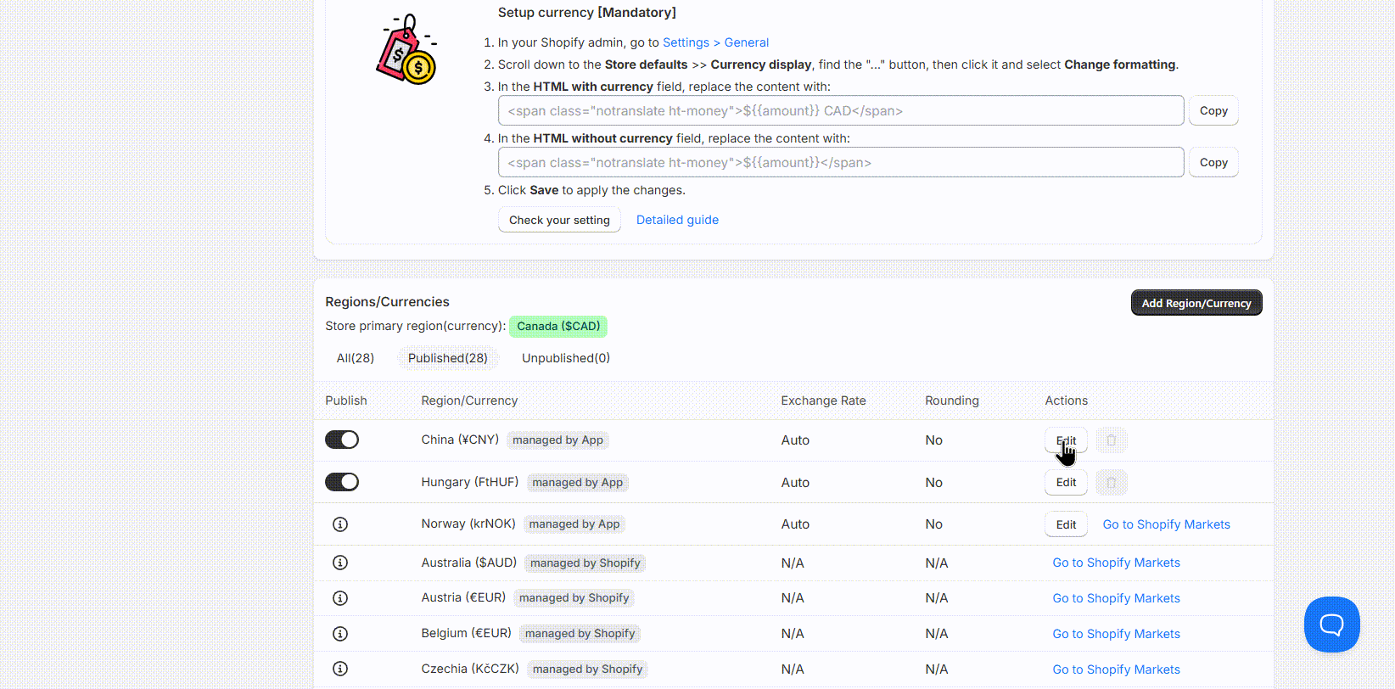Click 'China (¥CNY)' region name
1395x689 pixels.
(x=460, y=440)
